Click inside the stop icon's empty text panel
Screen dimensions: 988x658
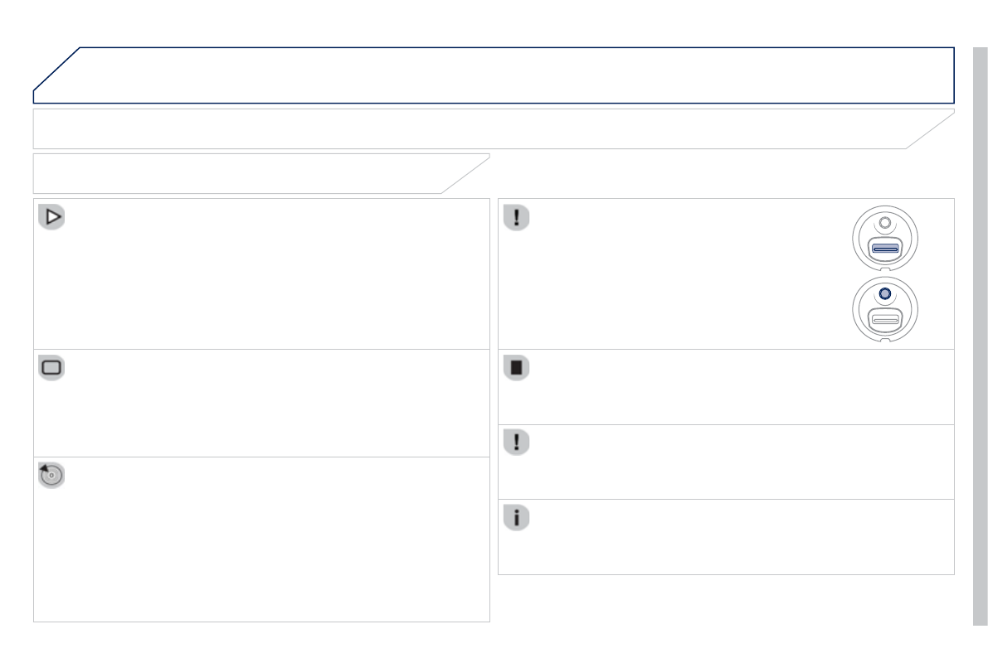(x=730, y=389)
